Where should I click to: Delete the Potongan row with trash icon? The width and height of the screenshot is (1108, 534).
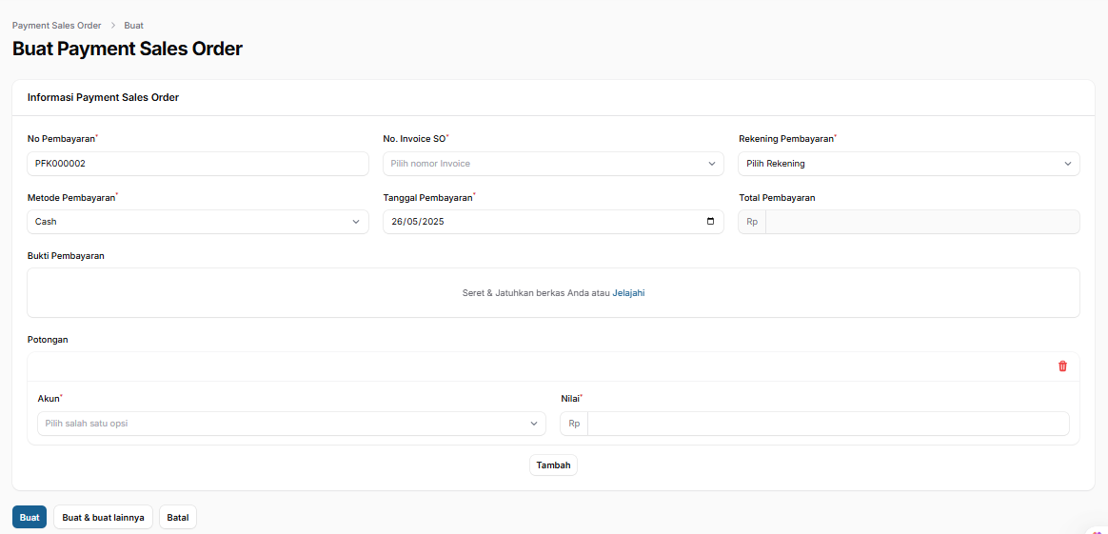tap(1062, 366)
